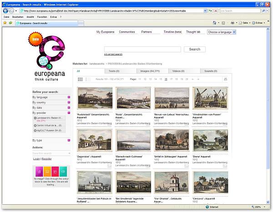This screenshot has width=273, height=212.
Task: Click Add to Favorites star-plus icon
Action: (x=10, y=23)
